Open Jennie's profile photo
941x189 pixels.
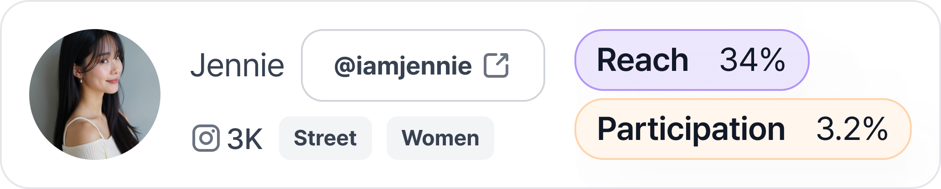95,94
